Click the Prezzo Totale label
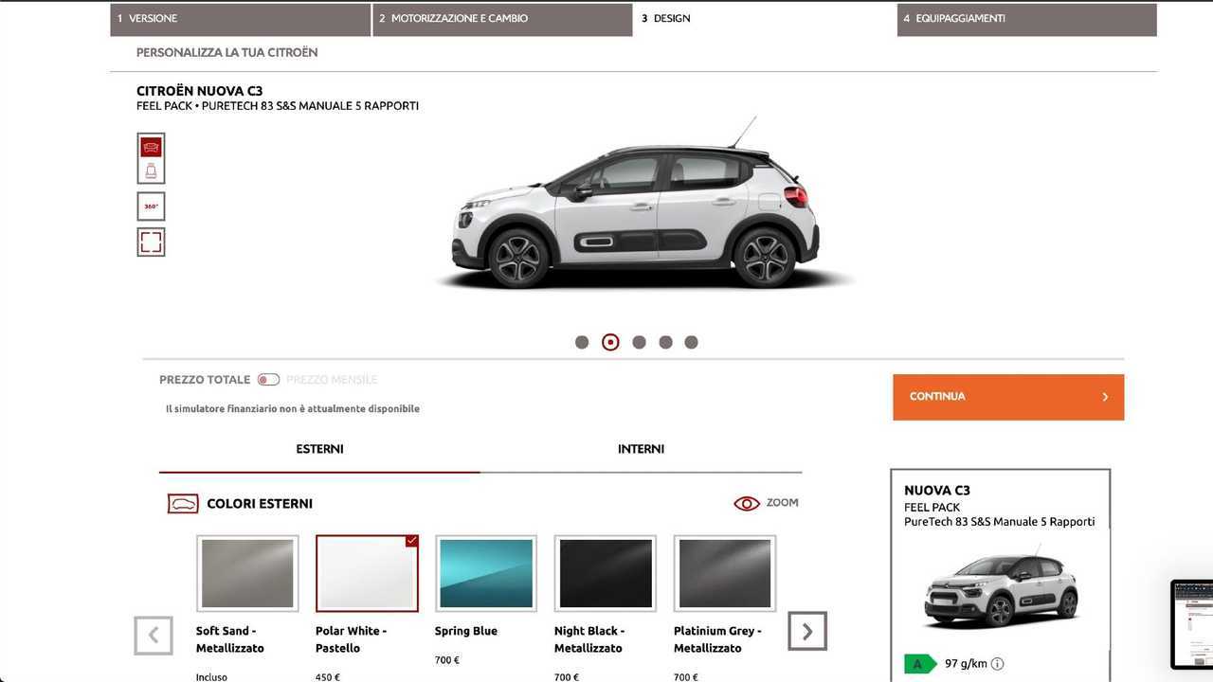The height and width of the screenshot is (682, 1213). pyautogui.click(x=205, y=380)
